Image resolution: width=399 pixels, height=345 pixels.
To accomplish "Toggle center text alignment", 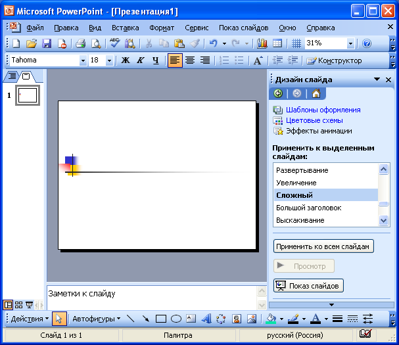I will [190, 60].
